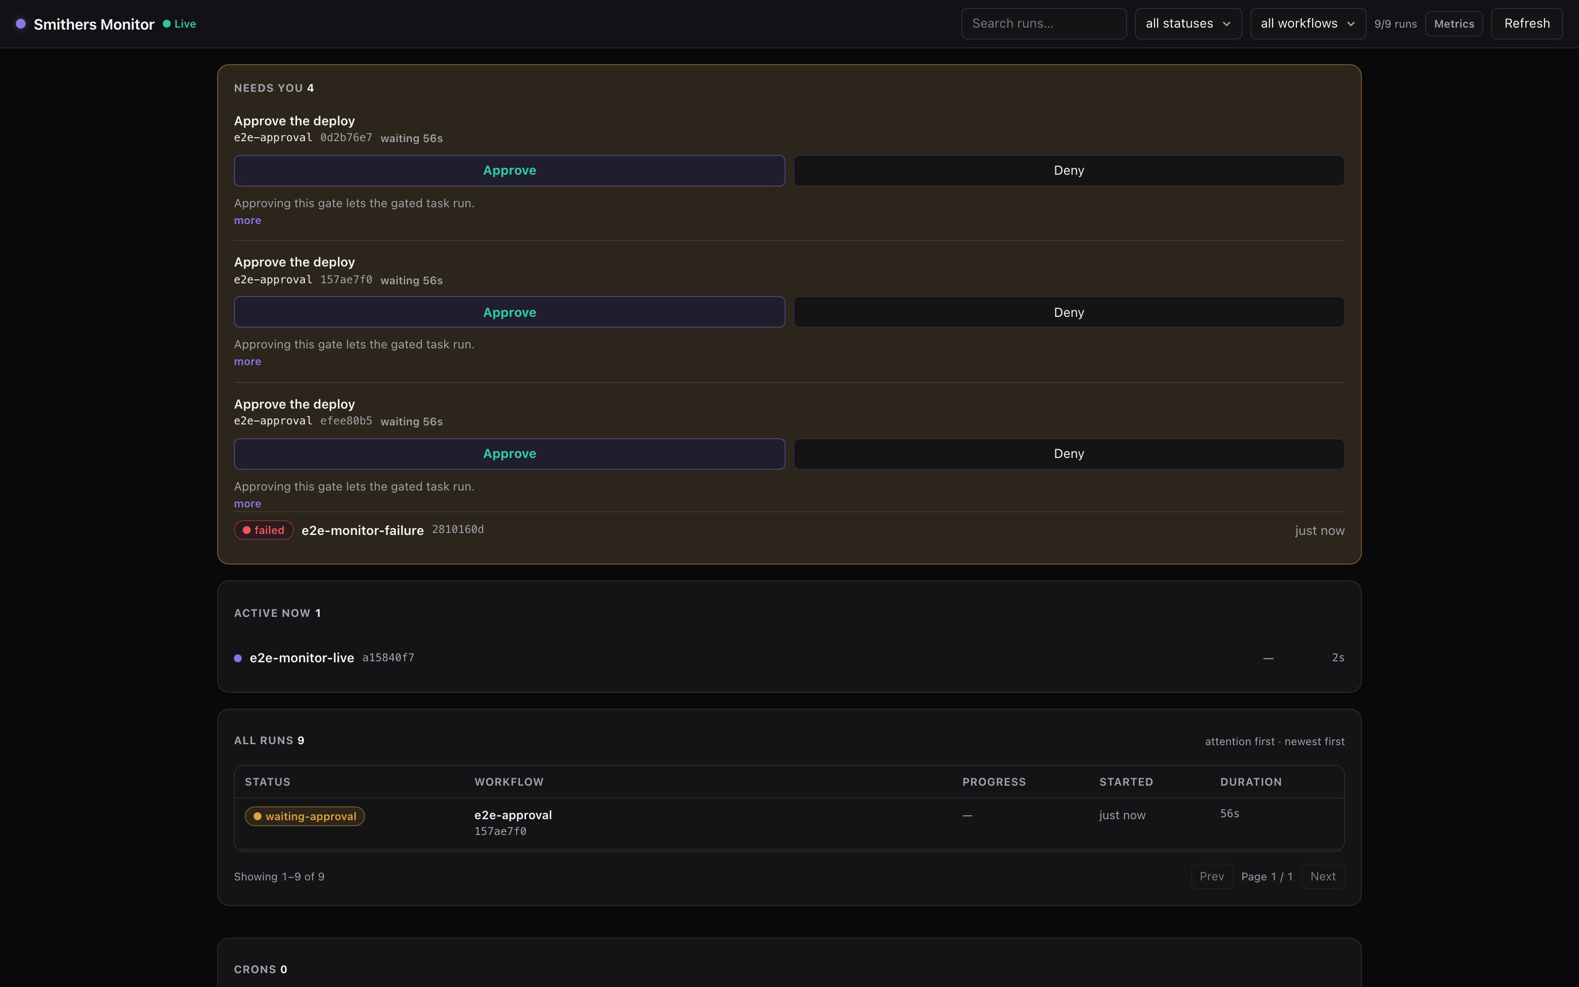
Task: Click the NEEDS YOU 4 heading
Action: click(x=274, y=88)
